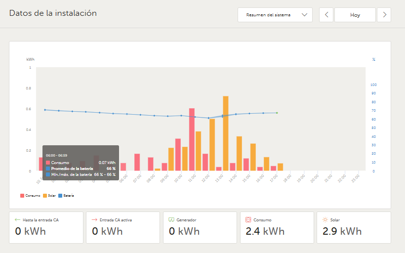
Task: Go to next day arrow
Action: (x=384, y=15)
